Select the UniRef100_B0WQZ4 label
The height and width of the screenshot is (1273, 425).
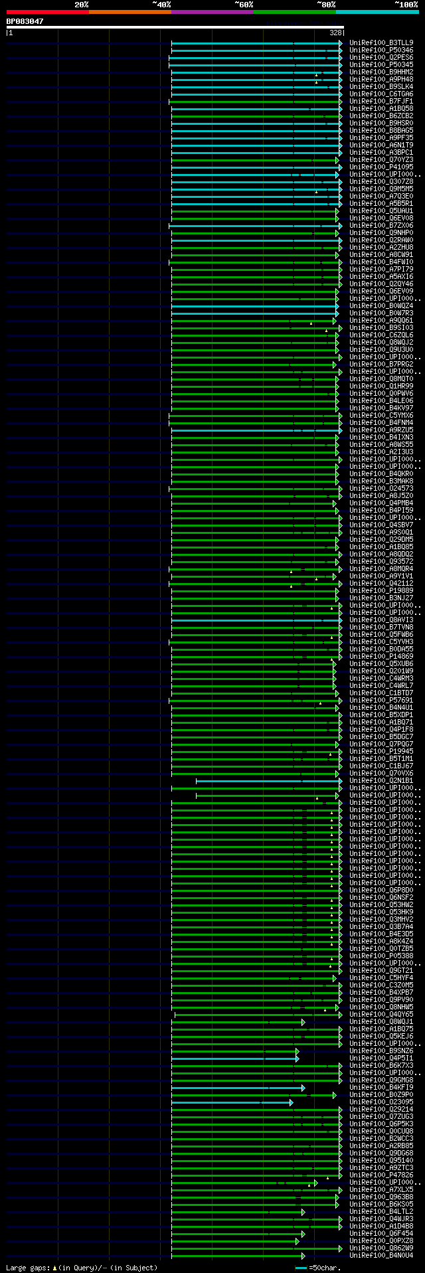click(381, 305)
